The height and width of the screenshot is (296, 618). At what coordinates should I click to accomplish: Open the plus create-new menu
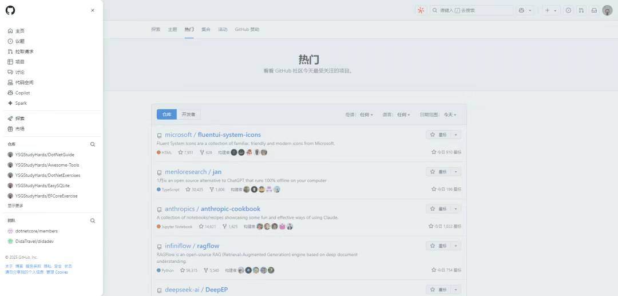coord(550,11)
